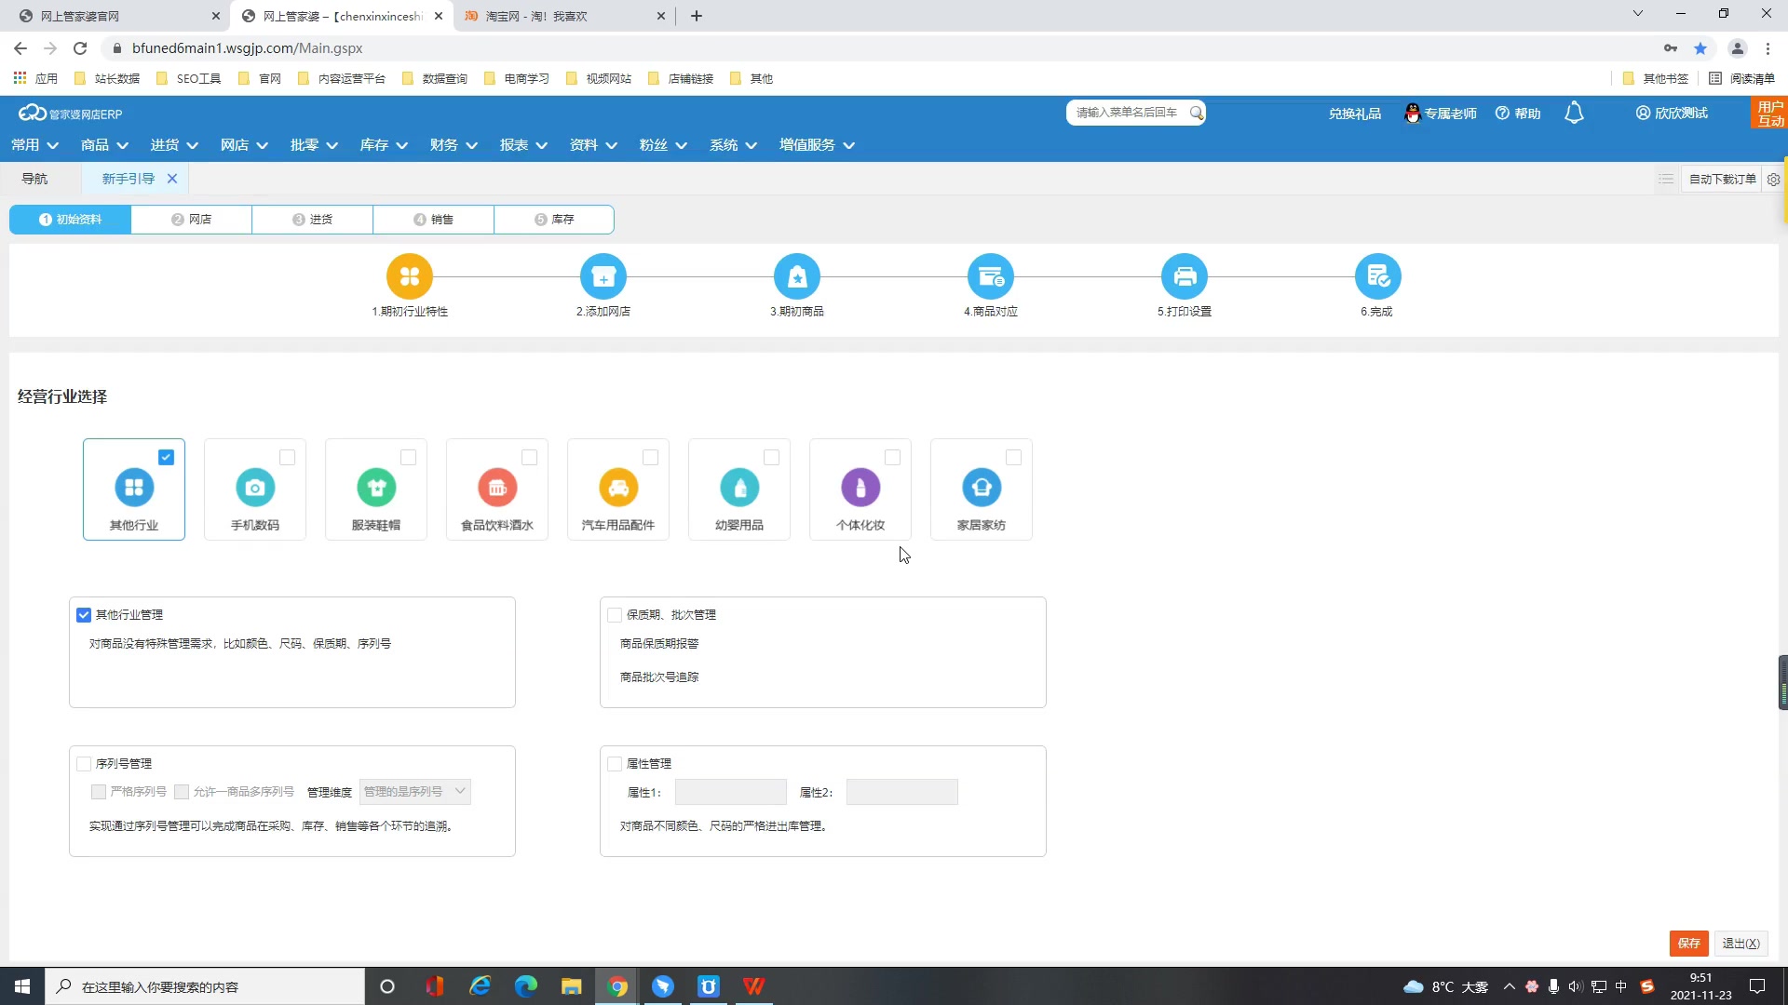Select the 初始资料 step tab
Screen dimensions: 1788x1005
70,220
